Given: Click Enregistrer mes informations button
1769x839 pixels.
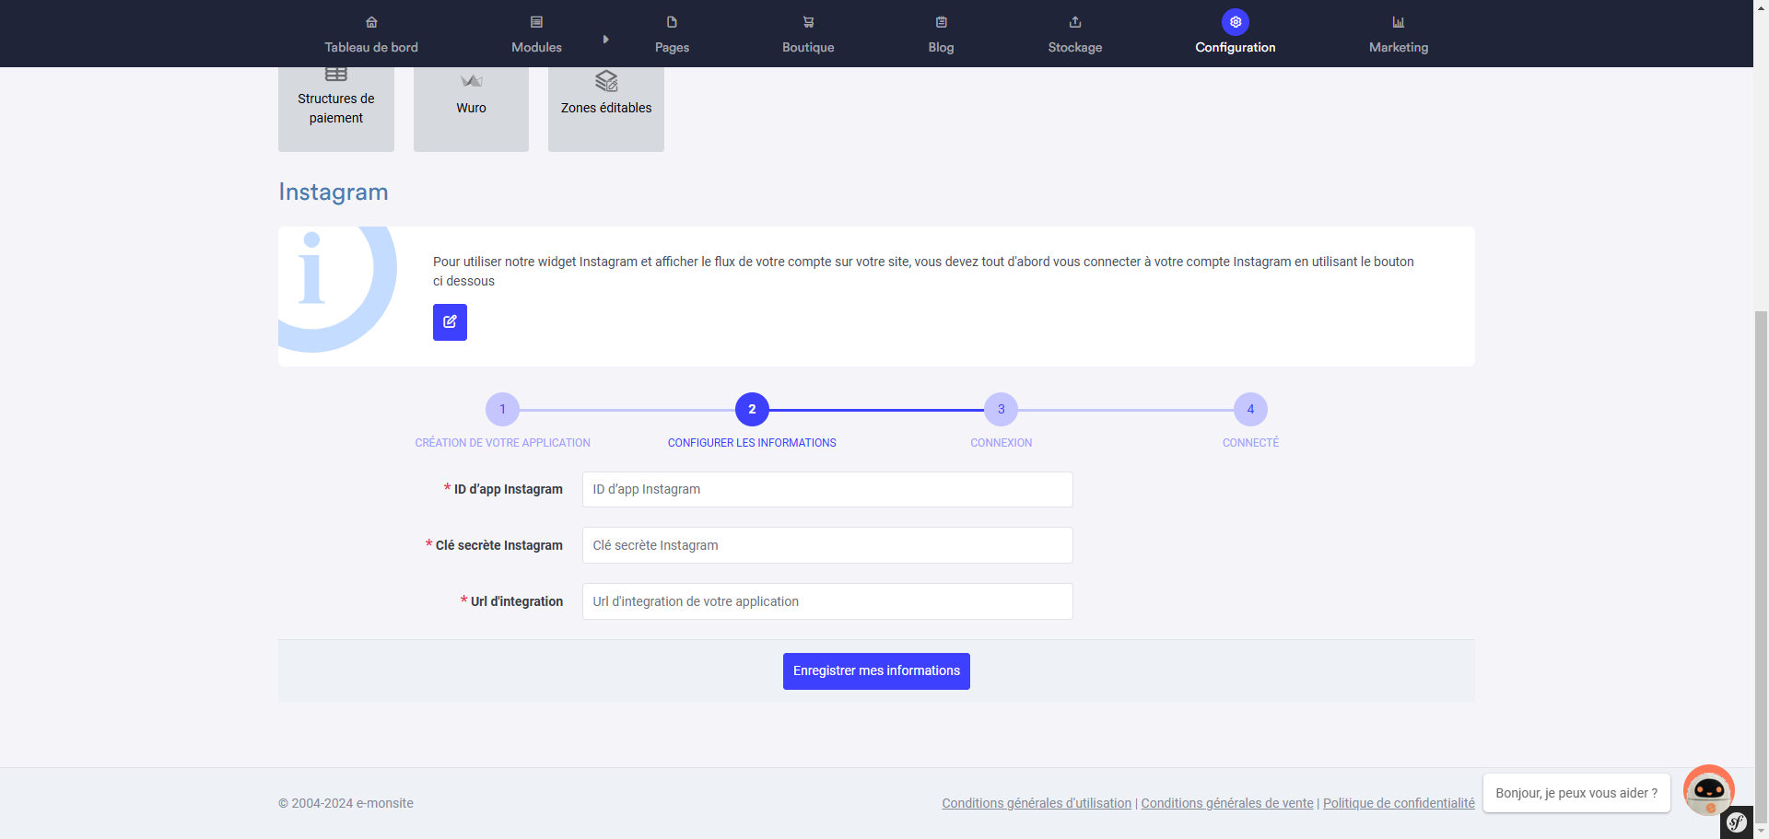Looking at the screenshot, I should (x=876, y=671).
